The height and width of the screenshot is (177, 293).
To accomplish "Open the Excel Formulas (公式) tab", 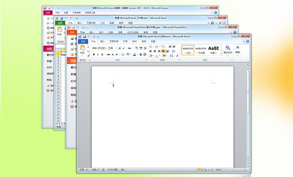I will coord(103,23).
